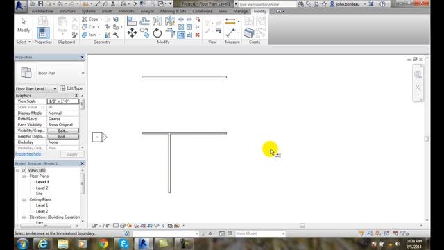Select the Offset tool

tap(144, 21)
